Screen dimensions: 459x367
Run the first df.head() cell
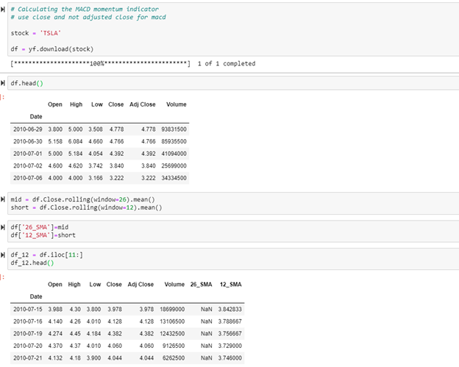pos(3,85)
